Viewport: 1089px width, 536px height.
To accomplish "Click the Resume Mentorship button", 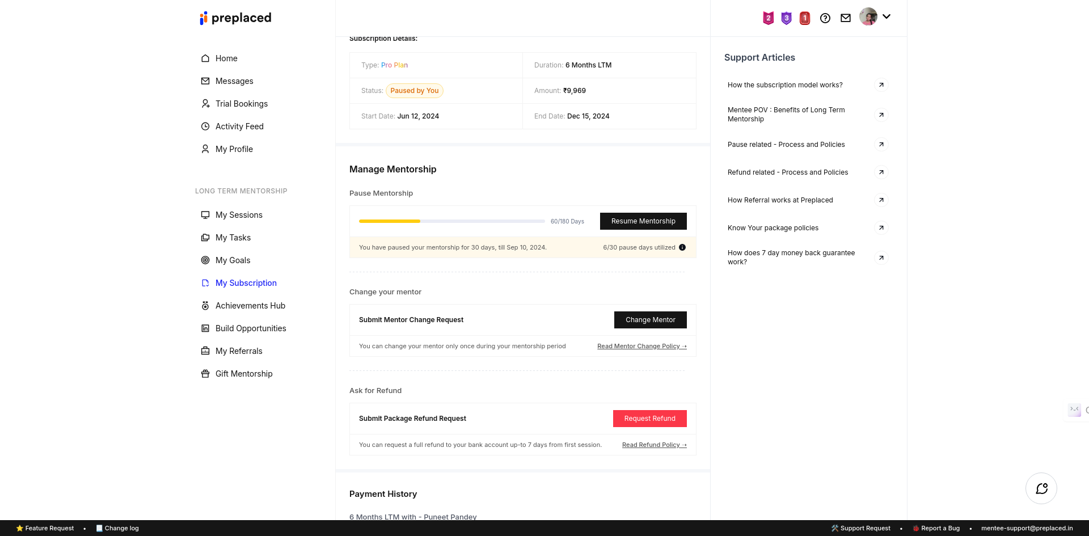I will click(x=643, y=221).
